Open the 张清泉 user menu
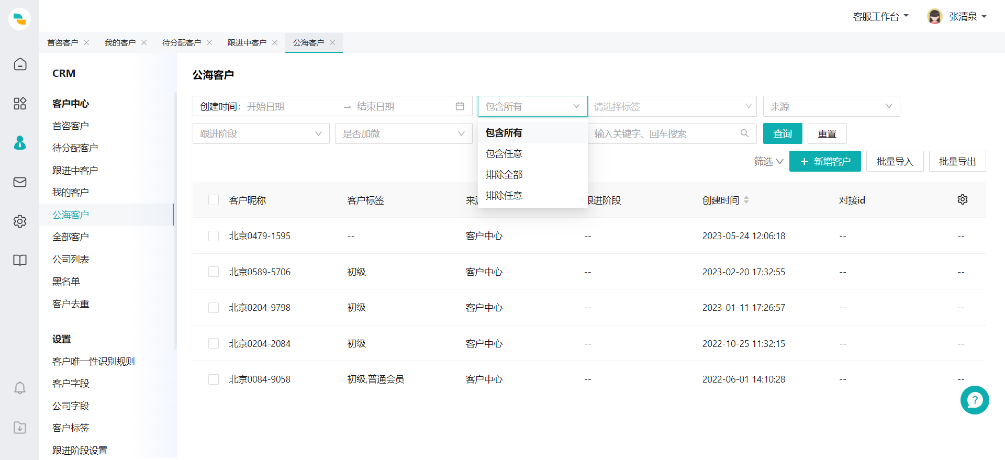 (967, 17)
